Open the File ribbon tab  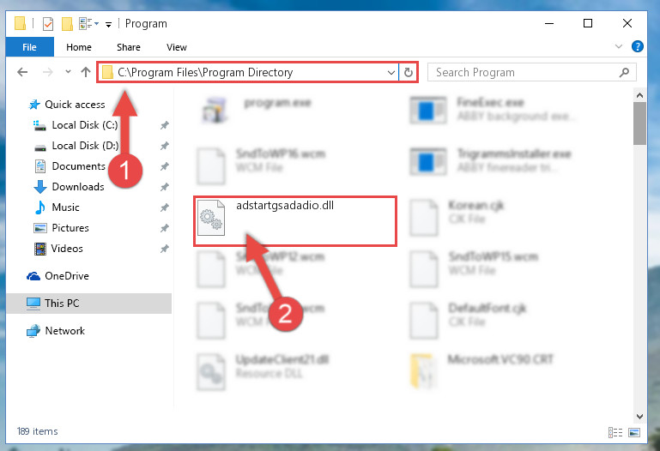(29, 46)
